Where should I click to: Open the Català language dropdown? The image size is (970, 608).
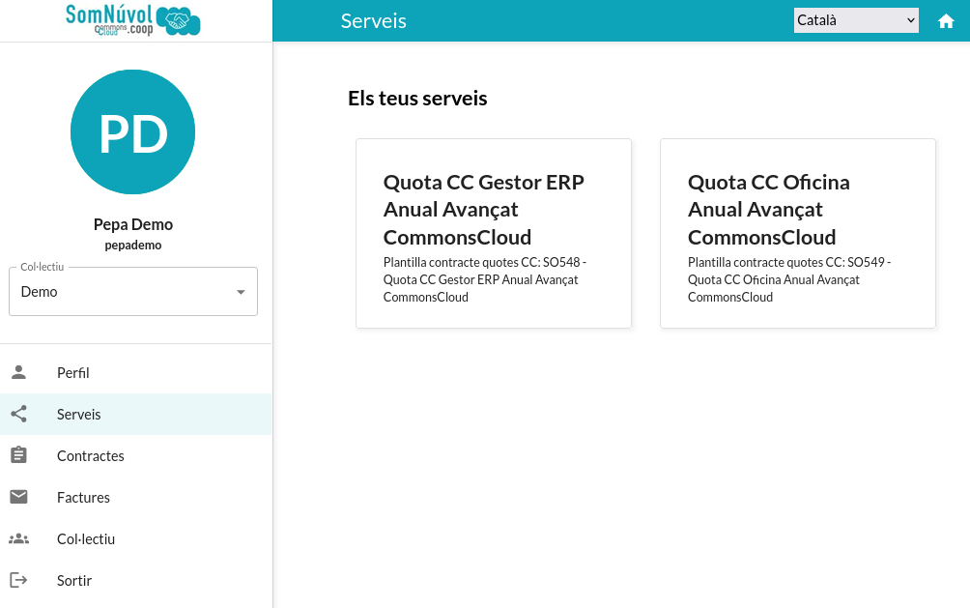856,20
